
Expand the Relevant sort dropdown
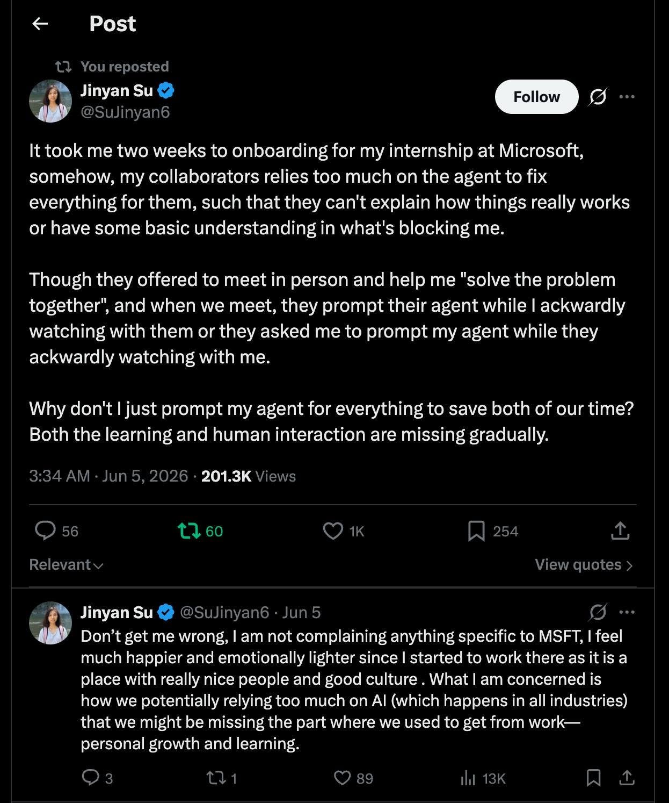(x=66, y=564)
